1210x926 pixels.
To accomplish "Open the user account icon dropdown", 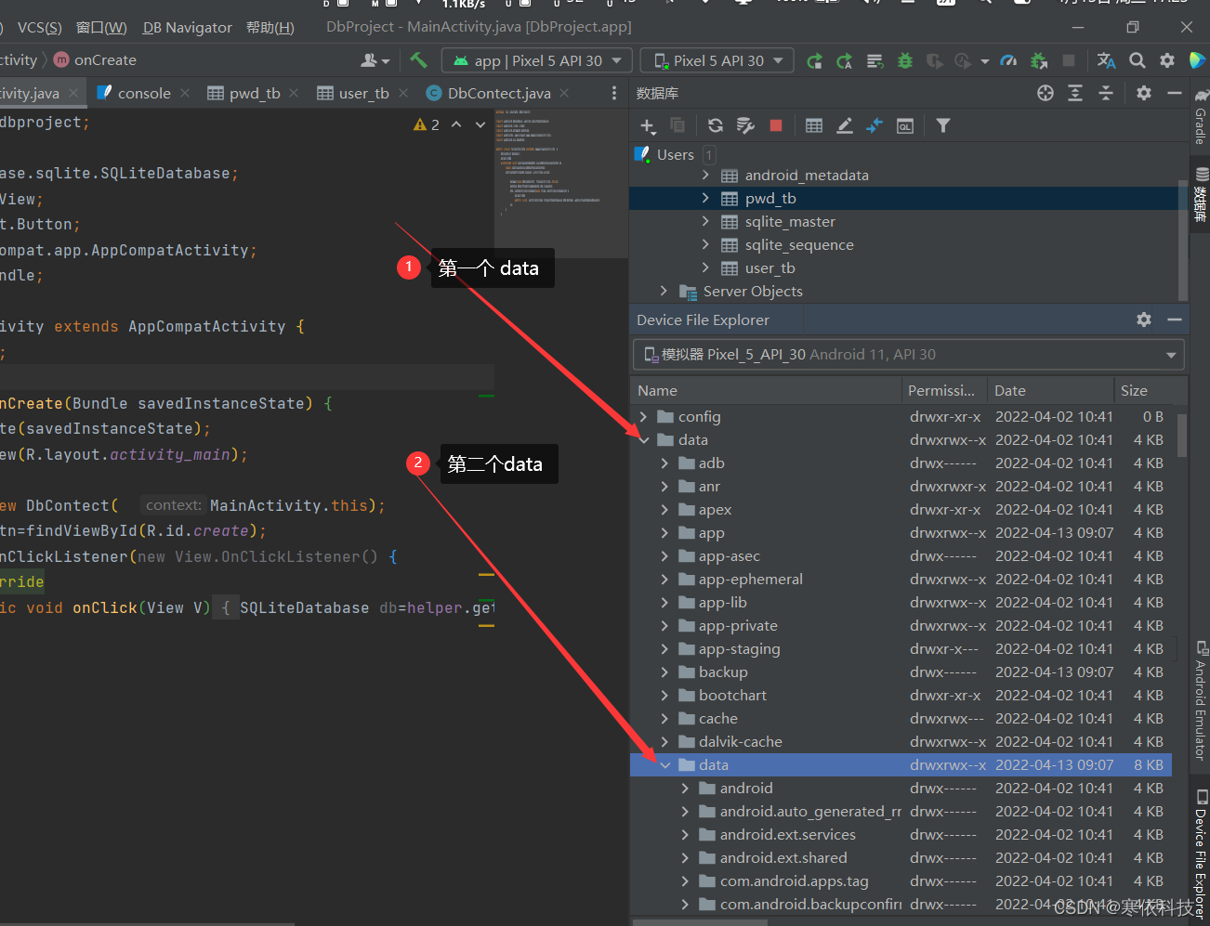I will click(x=375, y=61).
